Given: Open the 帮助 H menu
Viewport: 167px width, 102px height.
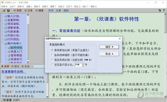Looking at the screenshot, I should pos(94,6).
